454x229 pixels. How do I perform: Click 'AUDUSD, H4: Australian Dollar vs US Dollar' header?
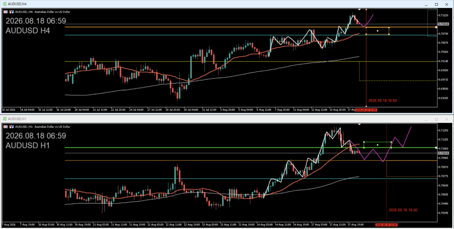pos(43,12)
